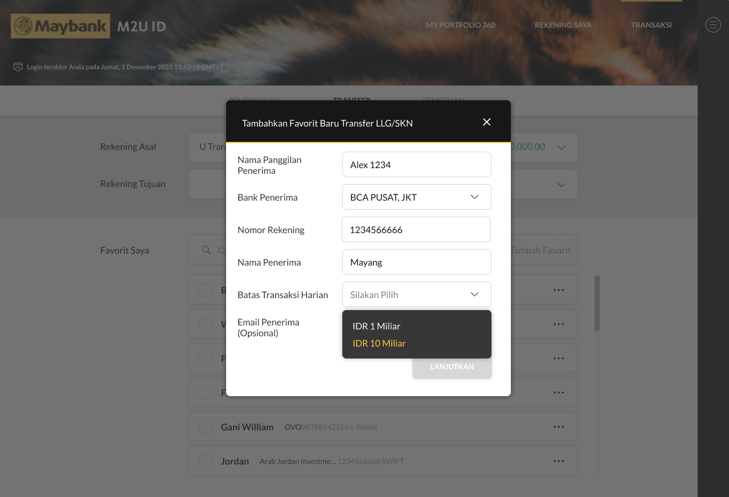Screen dimensions: 729x497
Task: Click the Maybank logo
Action: 60,26
